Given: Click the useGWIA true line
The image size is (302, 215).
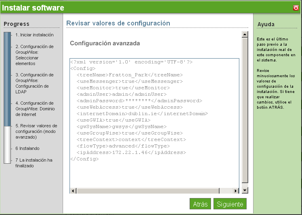Looking at the screenshot, I should pos(114,120).
